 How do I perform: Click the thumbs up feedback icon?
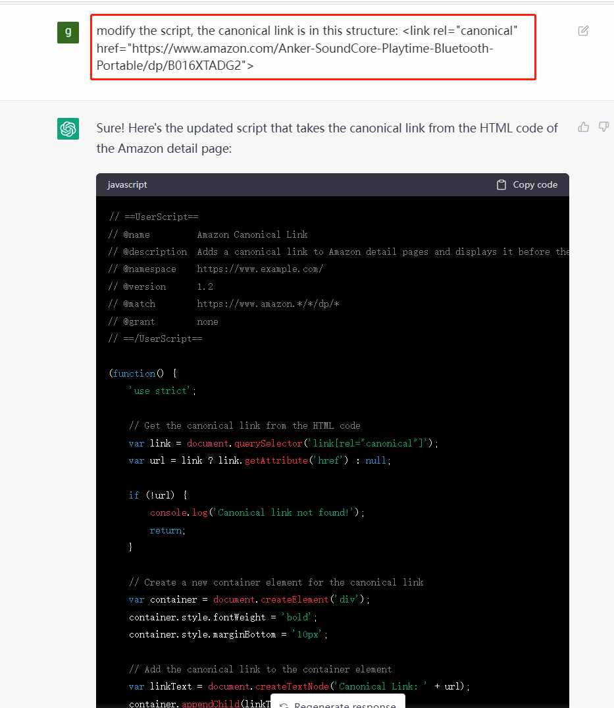(583, 127)
